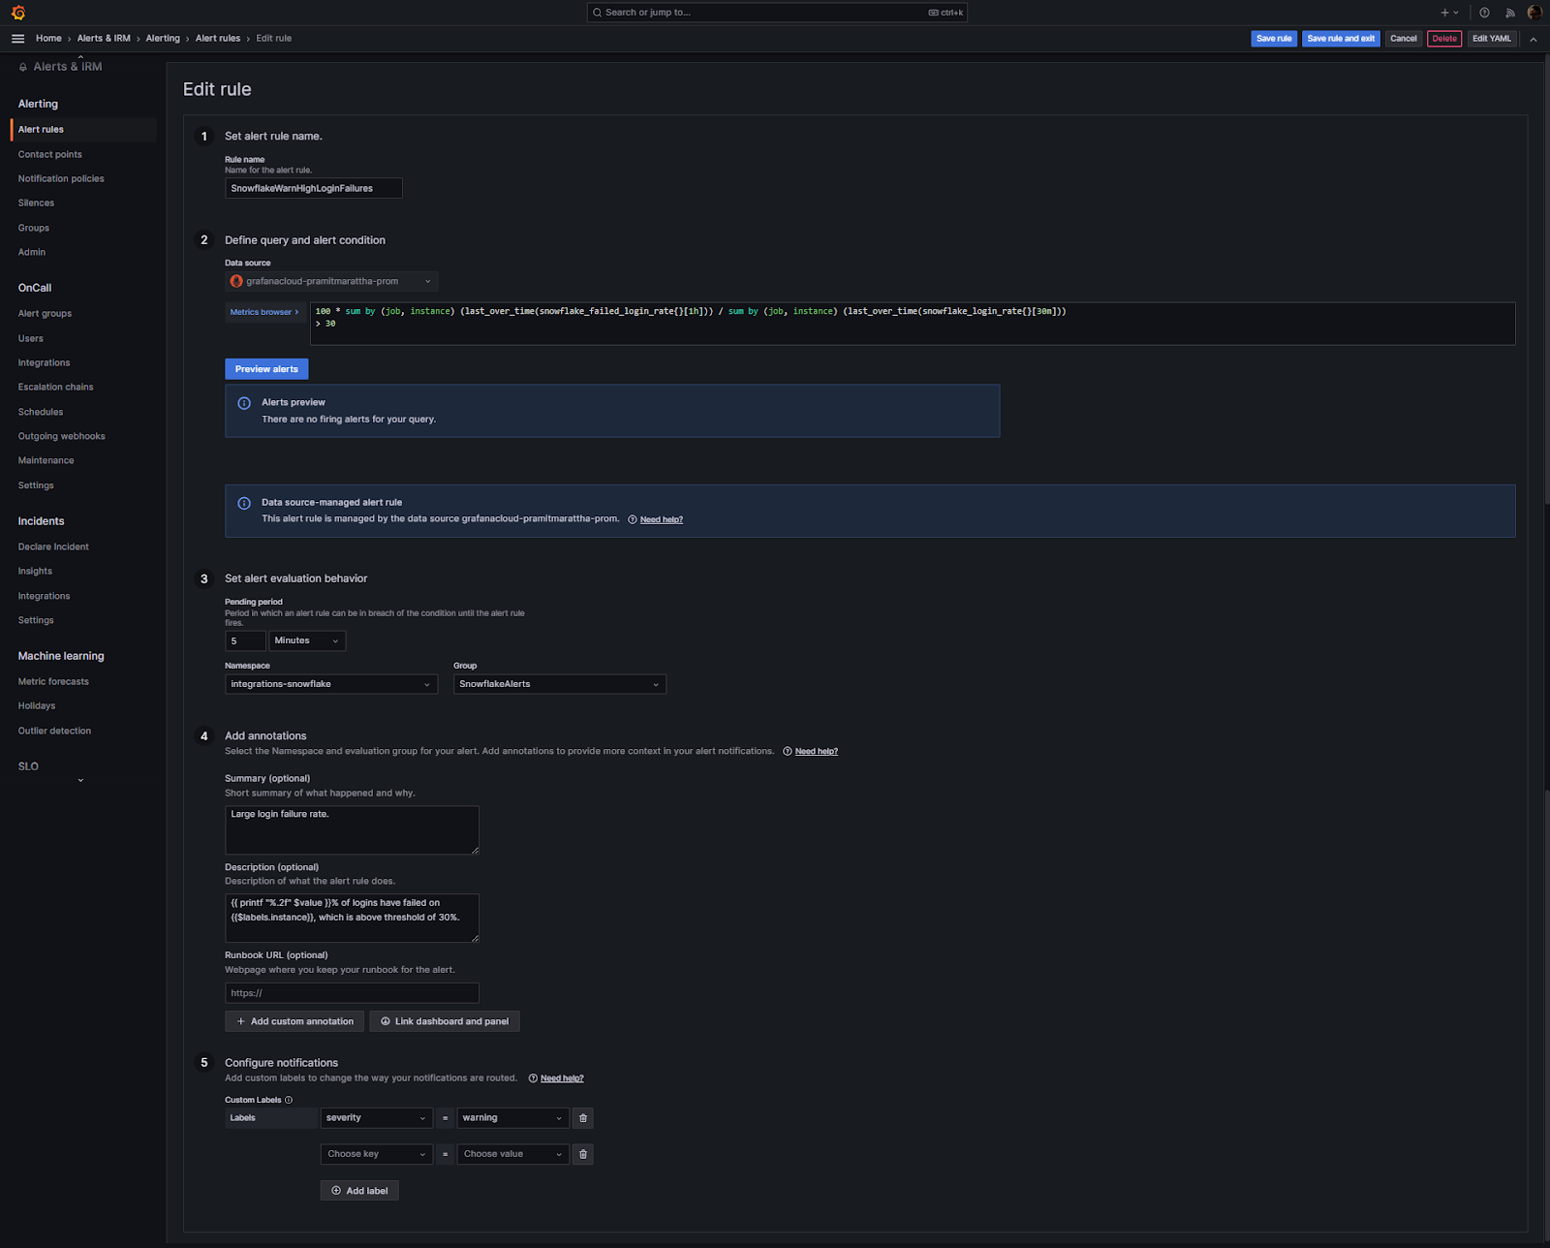
Task: Delete the severity label row
Action: coord(582,1118)
